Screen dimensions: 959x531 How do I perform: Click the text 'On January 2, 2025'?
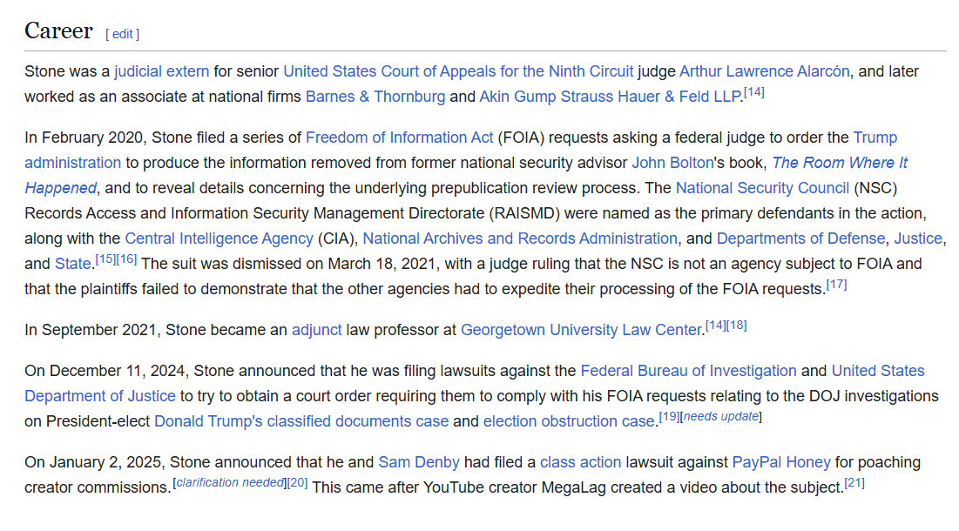coord(95,462)
